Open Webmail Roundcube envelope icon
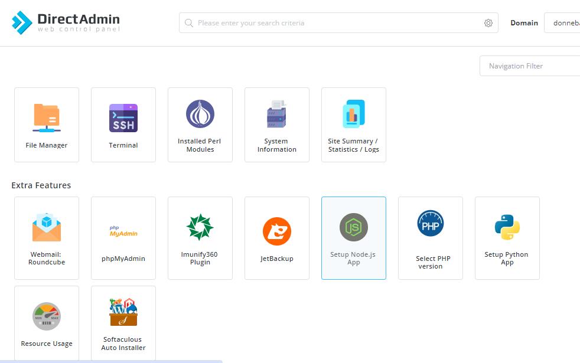This screenshot has width=580, height=363. pos(47,227)
